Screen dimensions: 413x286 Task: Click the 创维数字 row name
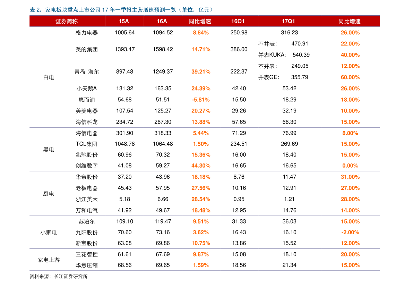click(x=87, y=166)
